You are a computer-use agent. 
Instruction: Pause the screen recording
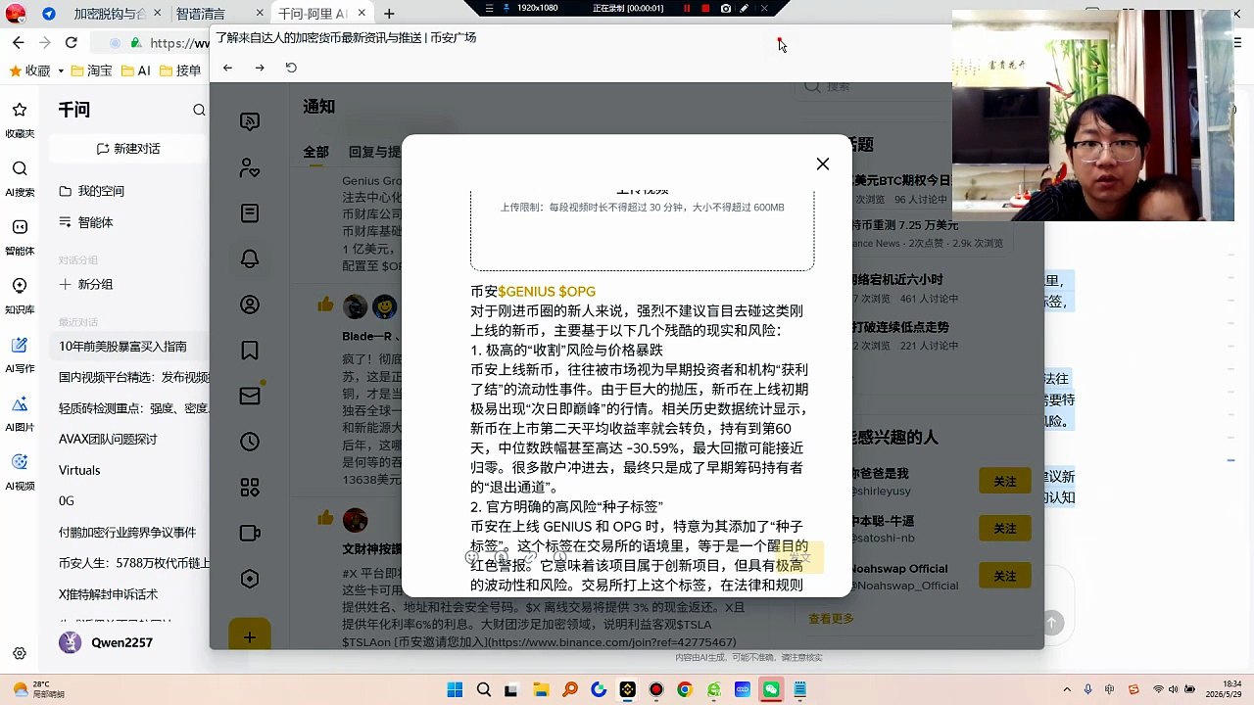click(686, 8)
